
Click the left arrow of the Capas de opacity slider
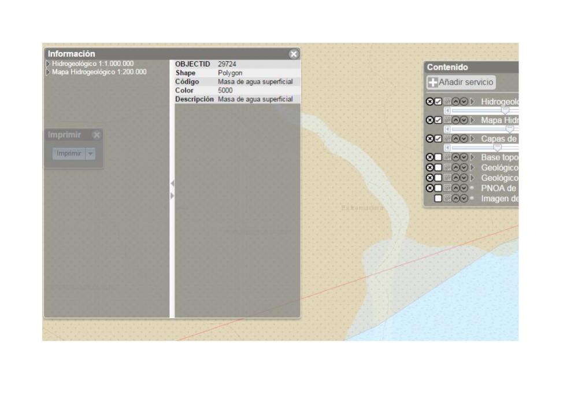pyautogui.click(x=447, y=148)
